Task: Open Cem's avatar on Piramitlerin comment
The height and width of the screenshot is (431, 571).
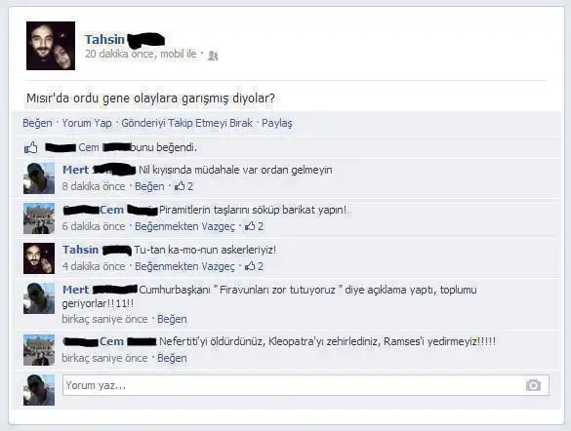Action: [39, 218]
